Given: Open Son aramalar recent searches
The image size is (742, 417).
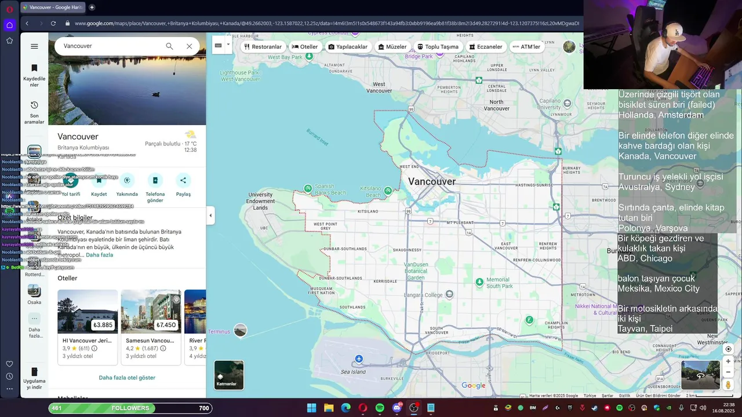Looking at the screenshot, I should pyautogui.click(x=34, y=112).
